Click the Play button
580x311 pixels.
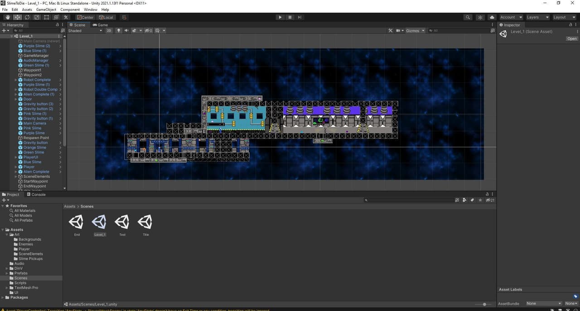pyautogui.click(x=280, y=17)
